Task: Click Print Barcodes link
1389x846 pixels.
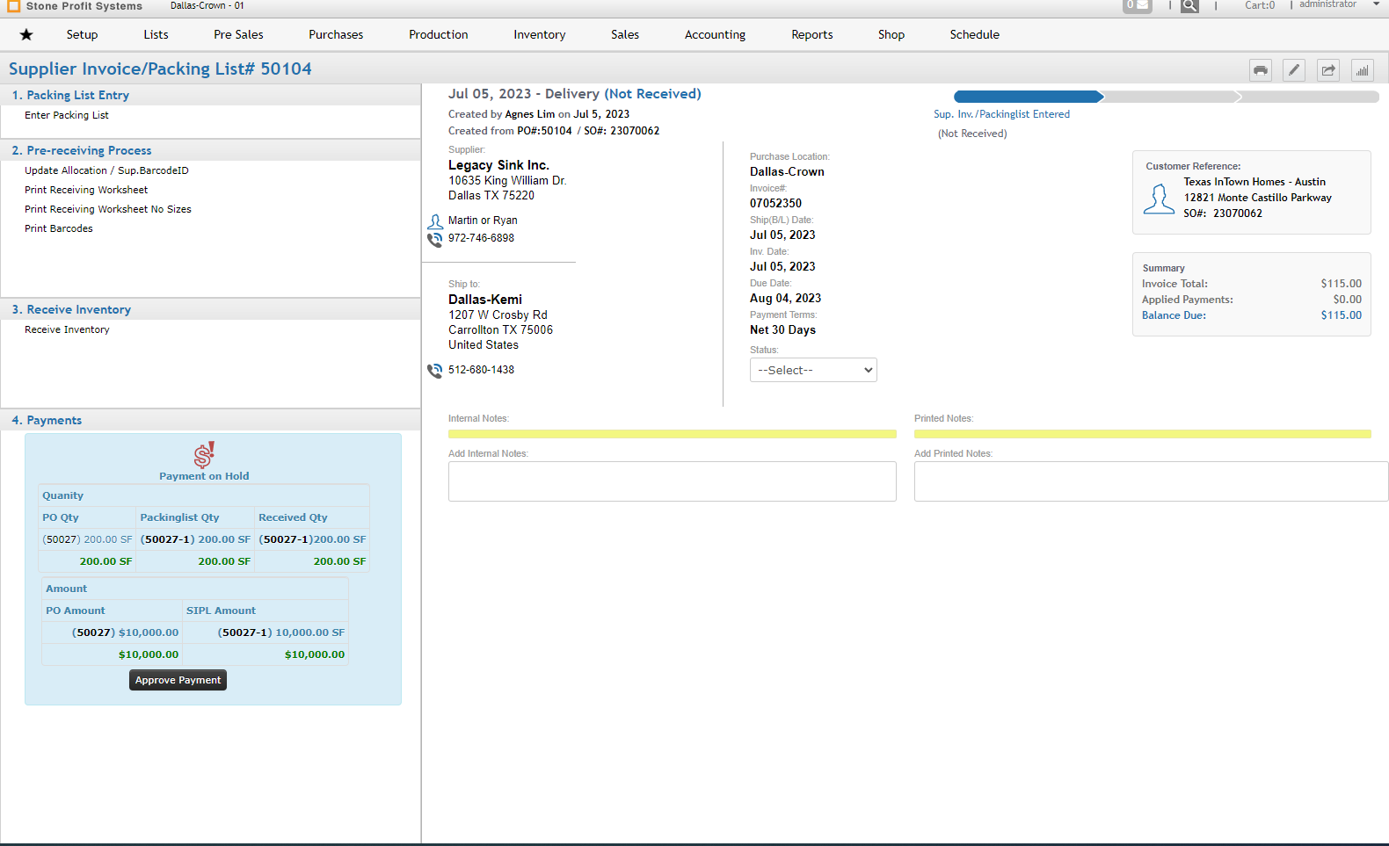Action: point(59,228)
